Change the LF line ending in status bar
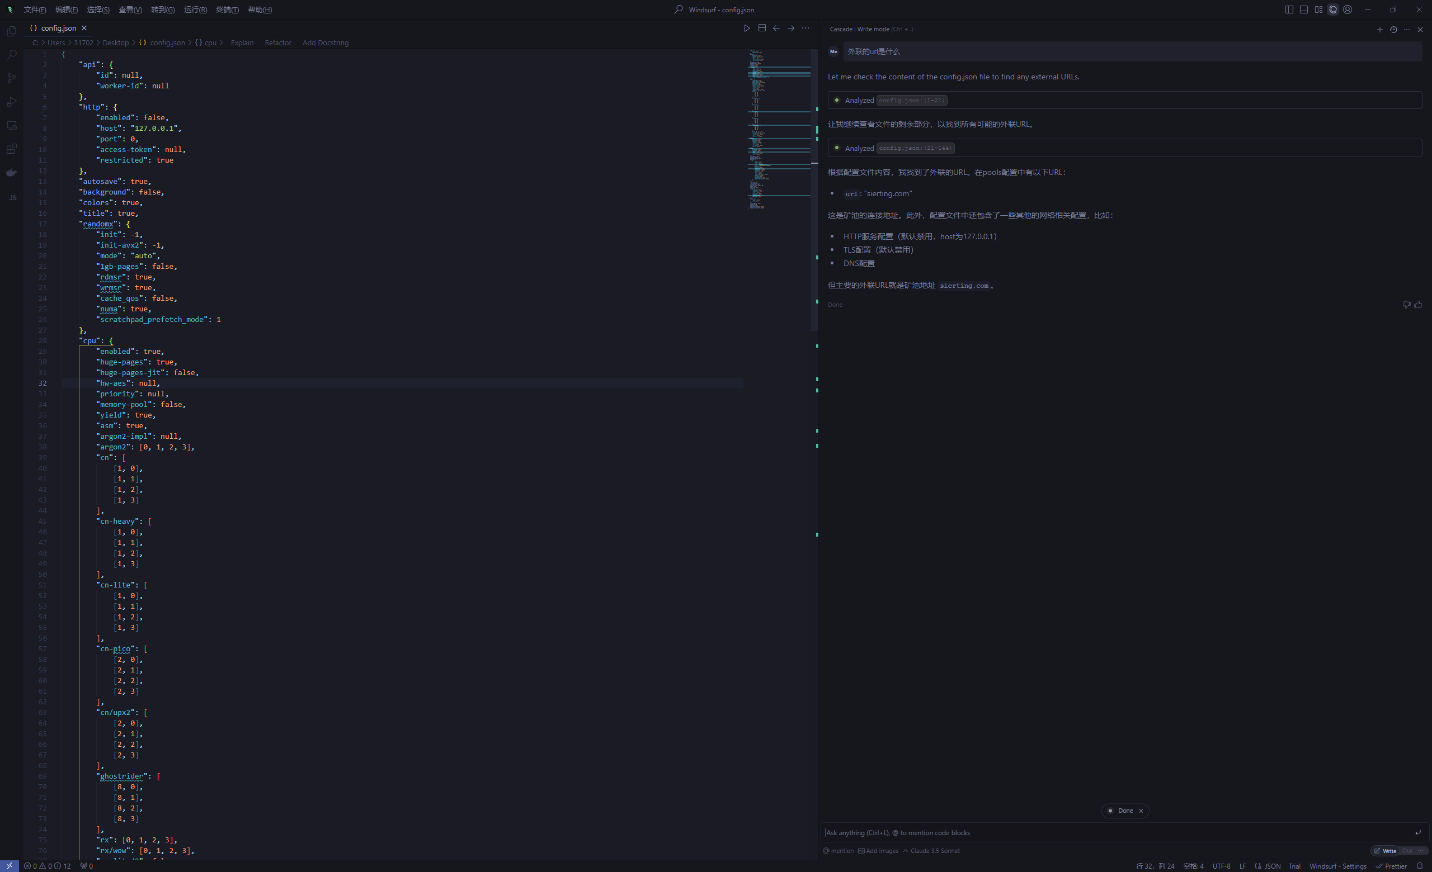 (x=1242, y=866)
